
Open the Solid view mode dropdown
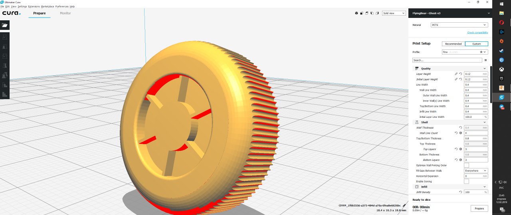point(393,13)
